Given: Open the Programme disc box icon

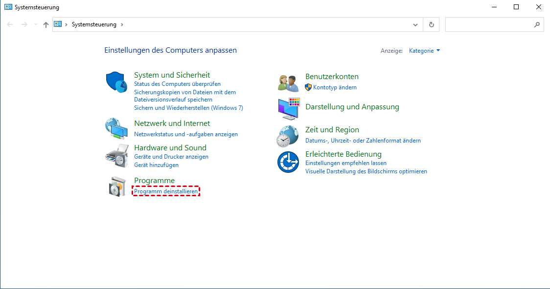Looking at the screenshot, I should (x=117, y=186).
